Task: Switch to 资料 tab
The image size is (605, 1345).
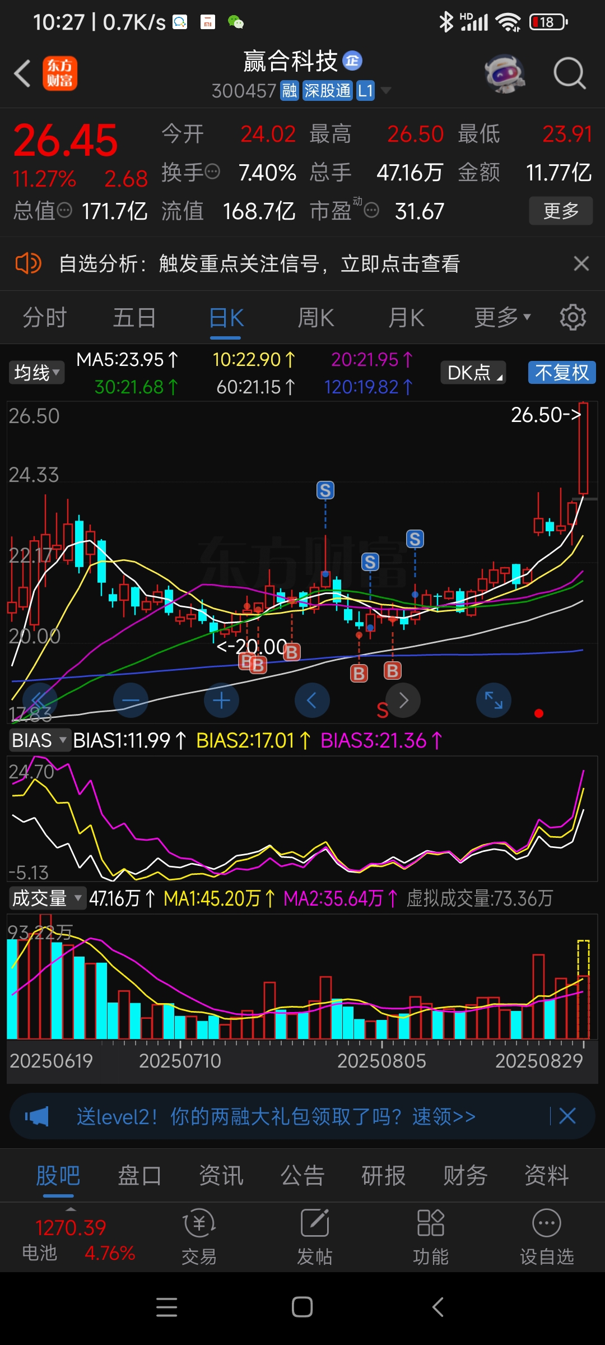Action: (x=547, y=1175)
